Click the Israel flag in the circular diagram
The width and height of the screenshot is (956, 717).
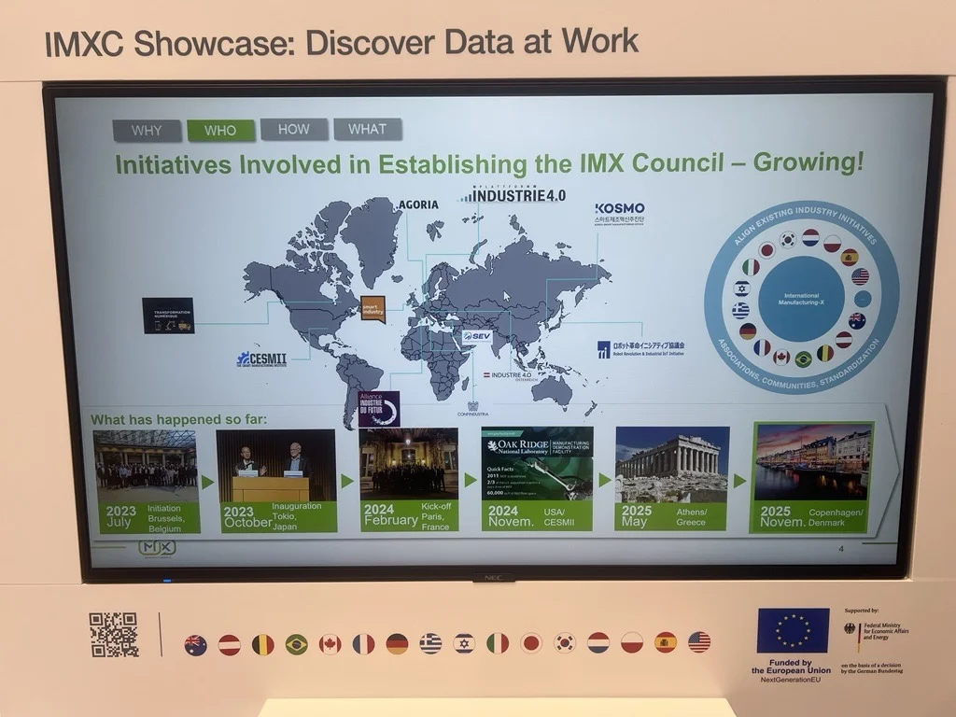pos(741,288)
